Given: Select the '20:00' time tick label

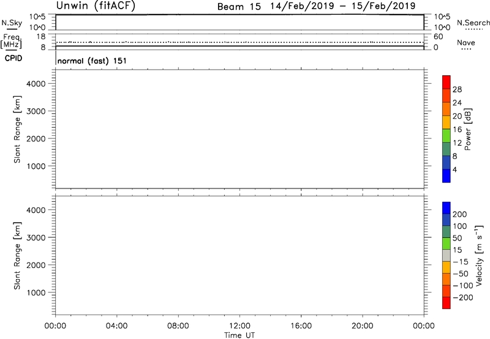Looking at the screenshot, I should 363,326.
